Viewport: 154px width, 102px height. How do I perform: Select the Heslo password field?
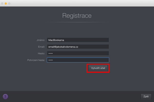(78, 53)
